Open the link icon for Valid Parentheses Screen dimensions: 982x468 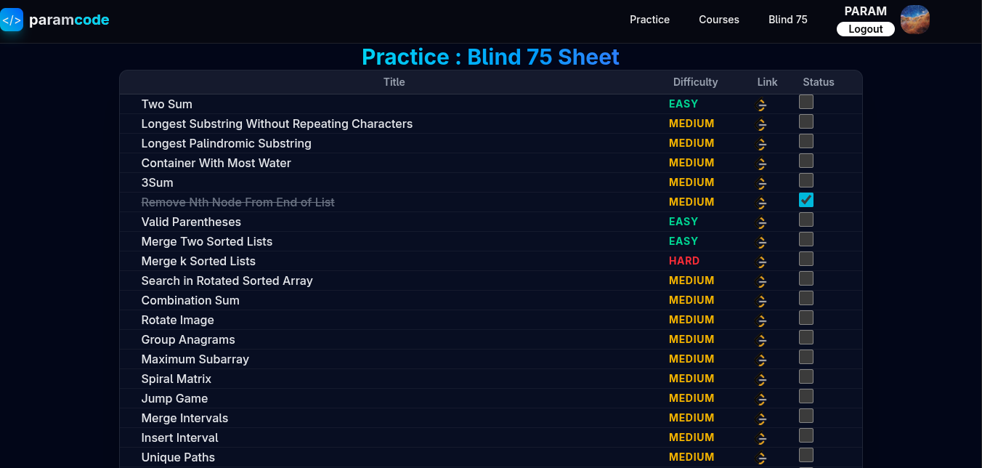[762, 223]
